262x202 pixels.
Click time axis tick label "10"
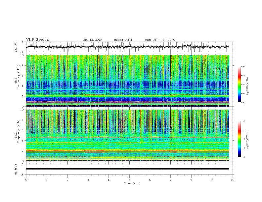pos(233,180)
